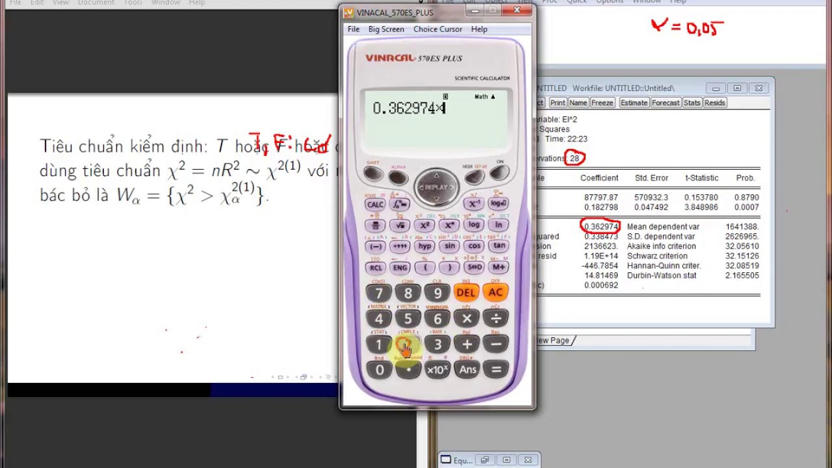Hit the integral key
The height and width of the screenshot is (468, 832).
point(400,204)
